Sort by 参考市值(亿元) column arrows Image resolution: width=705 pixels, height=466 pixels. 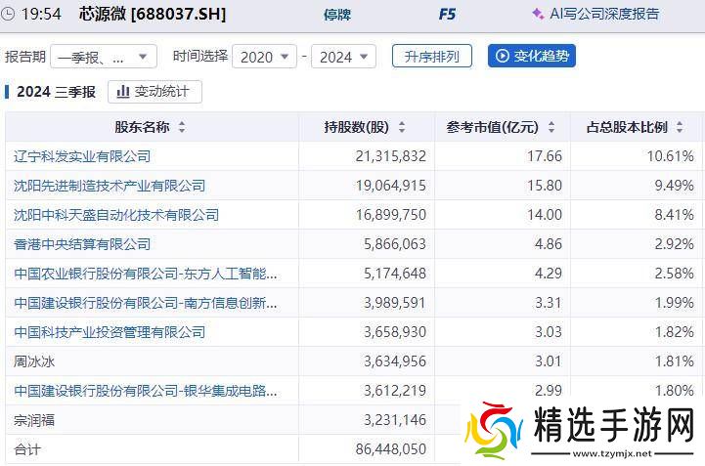tap(551, 128)
